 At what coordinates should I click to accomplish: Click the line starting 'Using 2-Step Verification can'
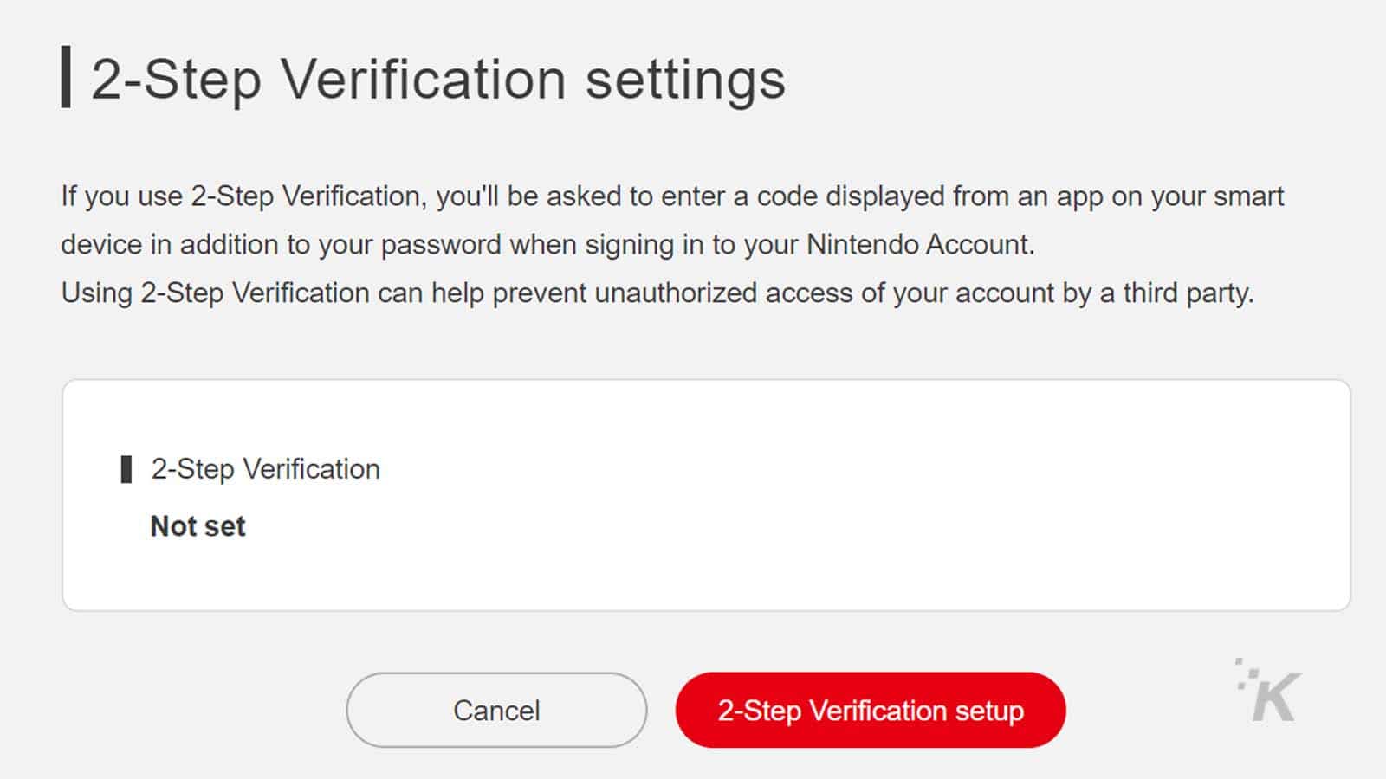pos(657,293)
